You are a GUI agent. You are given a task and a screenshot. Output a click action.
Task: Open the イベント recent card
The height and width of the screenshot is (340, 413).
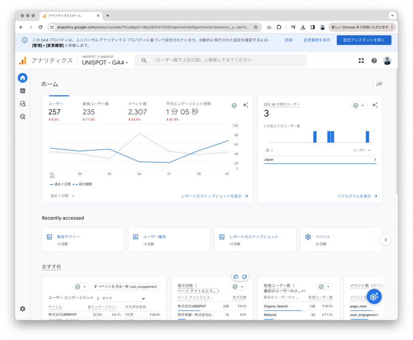pos(341,240)
